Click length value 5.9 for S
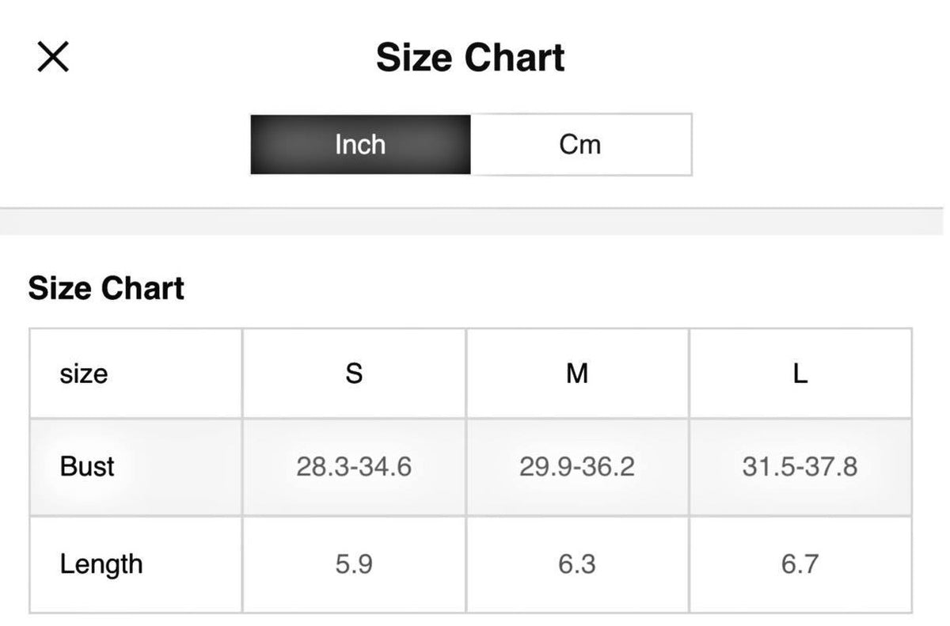This screenshot has height=626, width=950. 354,564
